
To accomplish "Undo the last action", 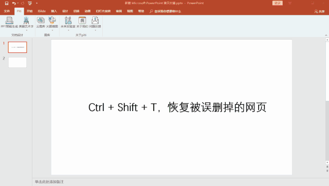I will pos(14,3).
